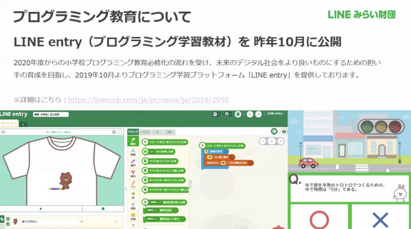Image resolution: width=411 pixels, height=229 pixels.
Task: Click the workspace start-button hat block
Action: click(222, 145)
